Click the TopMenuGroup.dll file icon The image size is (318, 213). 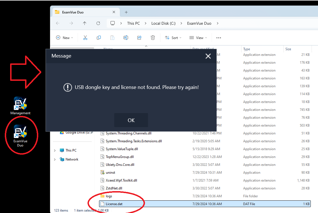(x=102, y=157)
